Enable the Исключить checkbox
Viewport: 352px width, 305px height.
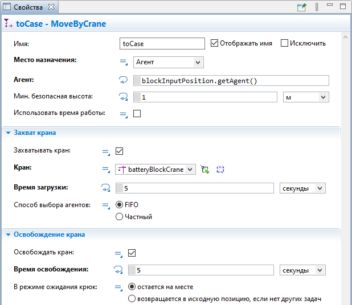pos(284,43)
